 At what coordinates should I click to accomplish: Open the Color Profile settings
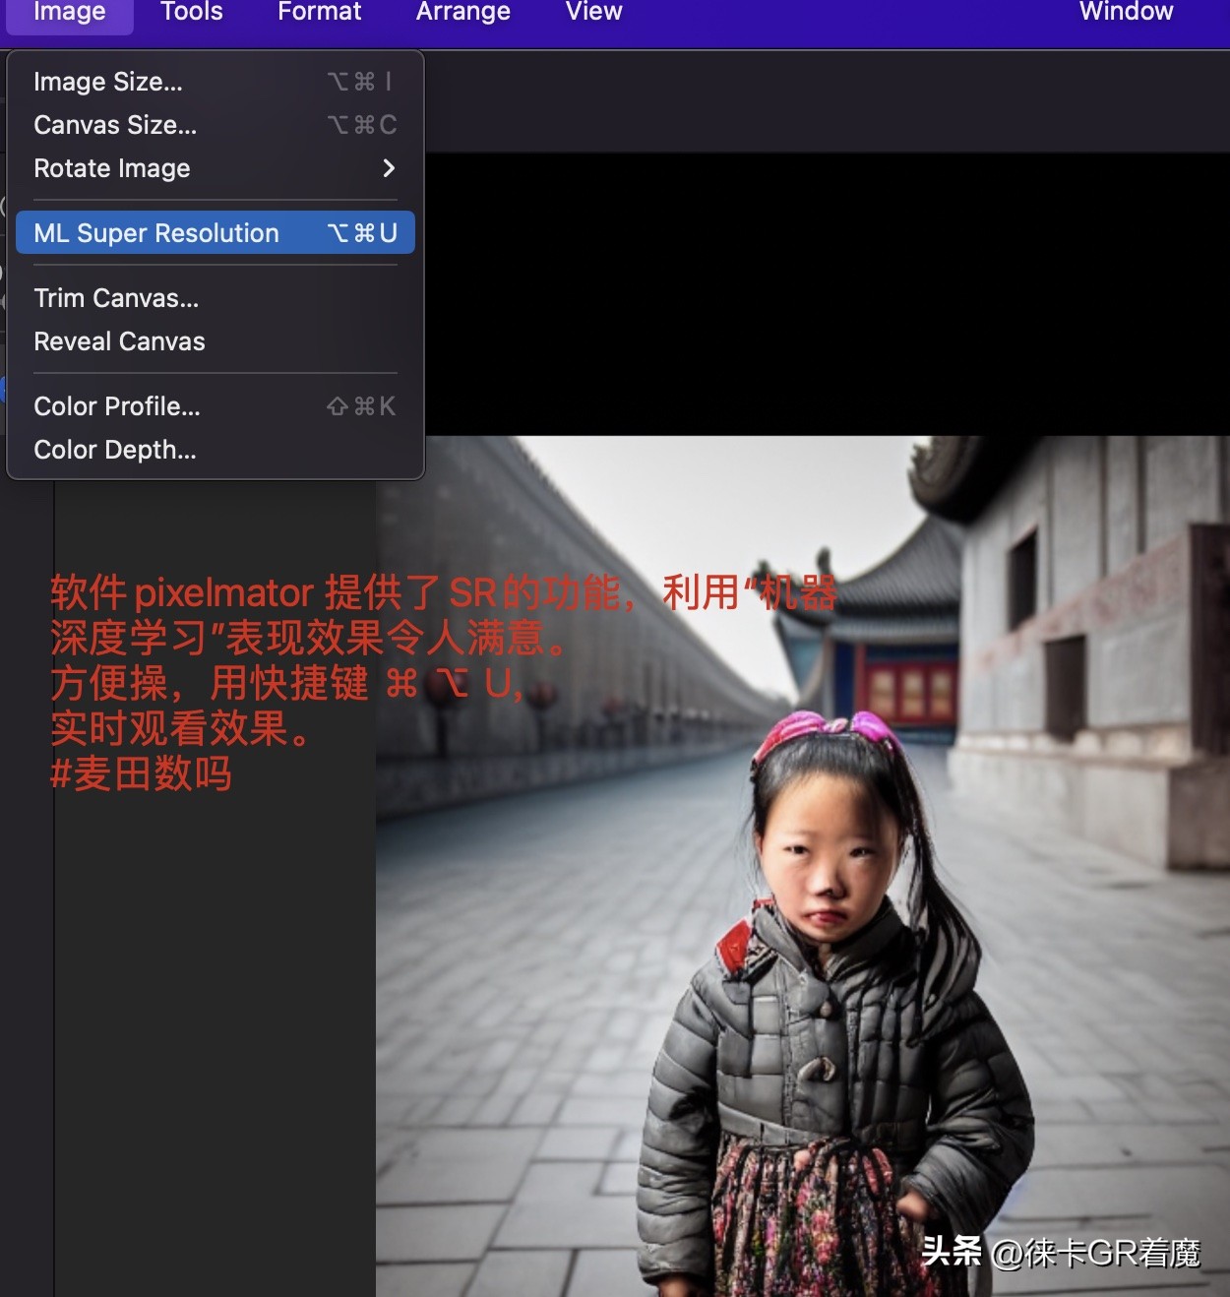[116, 405]
